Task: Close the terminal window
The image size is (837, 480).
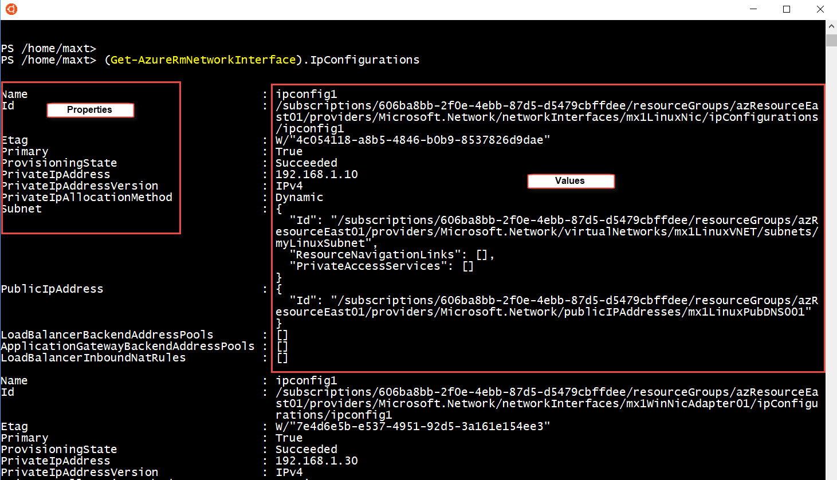Action: pyautogui.click(x=820, y=9)
